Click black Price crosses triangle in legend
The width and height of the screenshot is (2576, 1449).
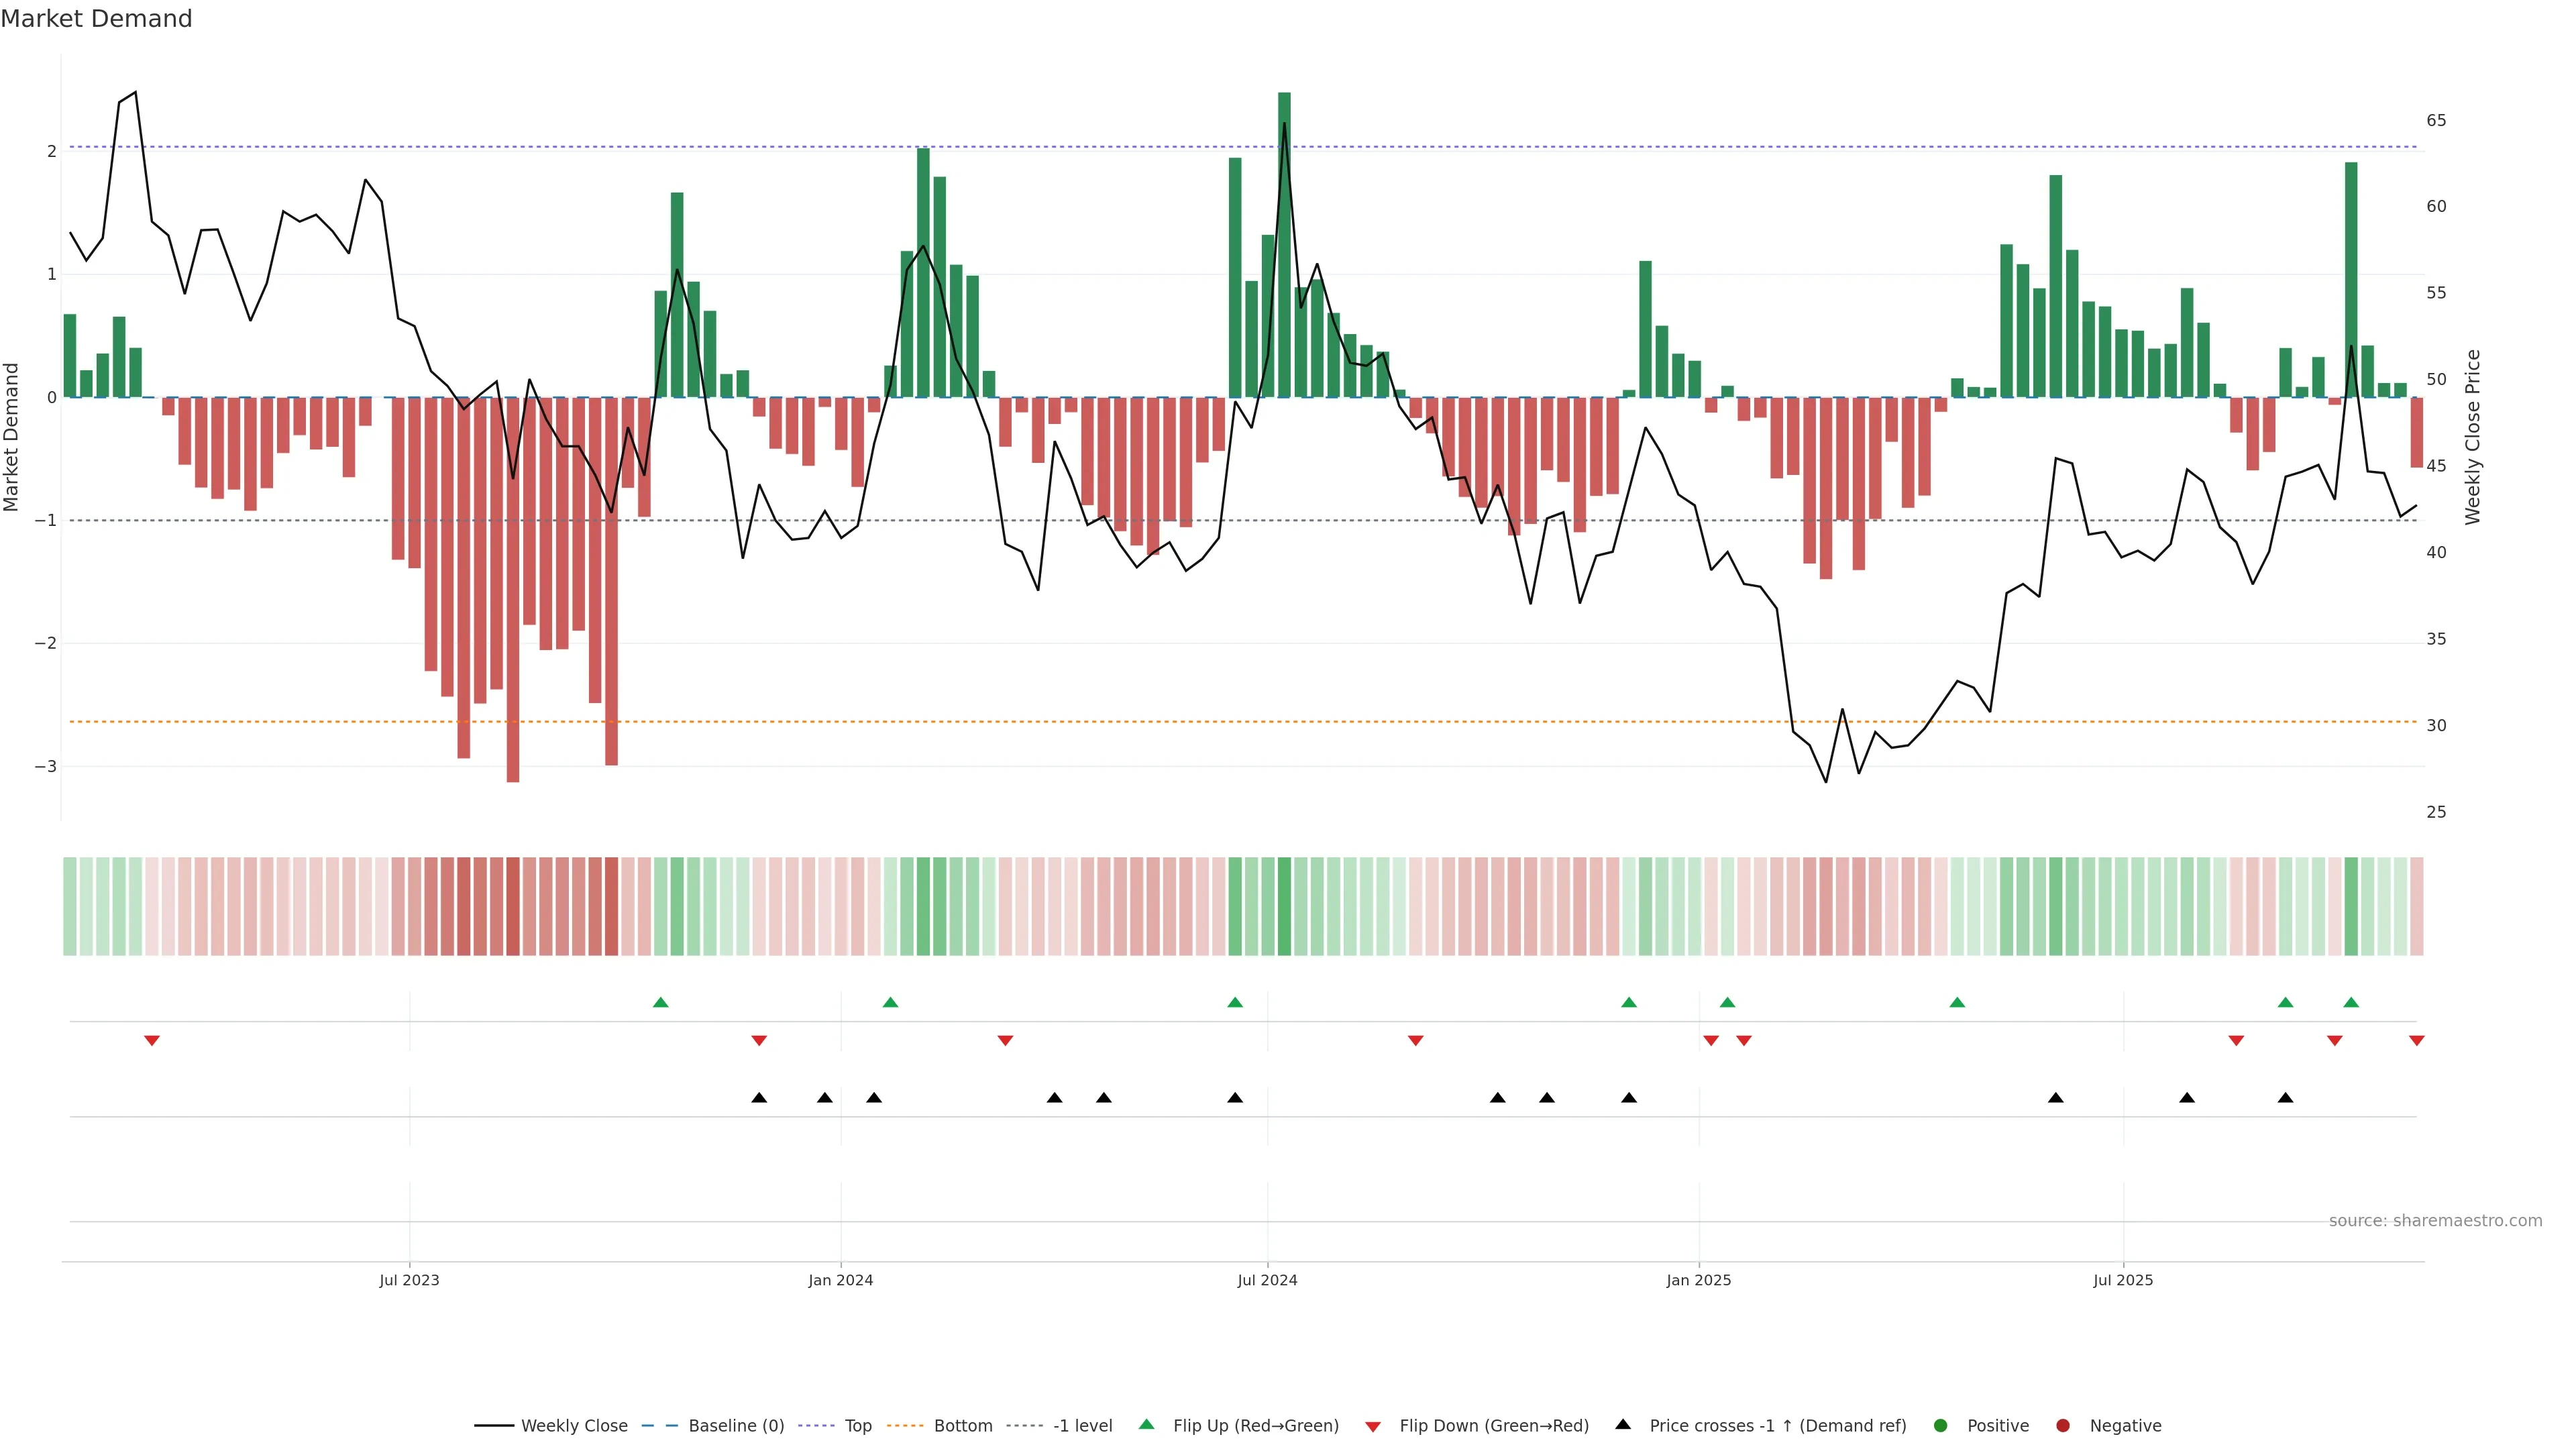click(1623, 1424)
